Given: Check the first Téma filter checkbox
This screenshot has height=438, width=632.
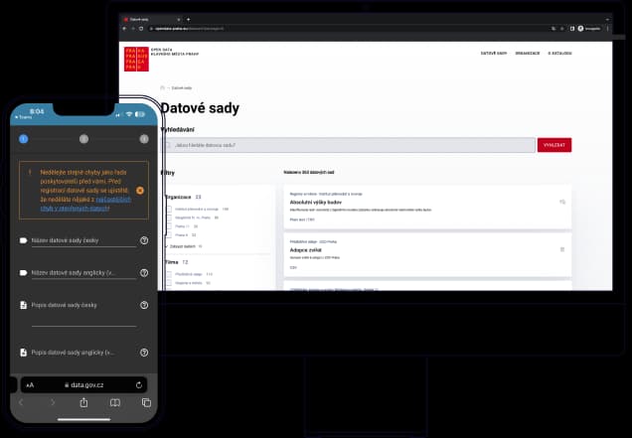Looking at the screenshot, I should coord(169,273).
